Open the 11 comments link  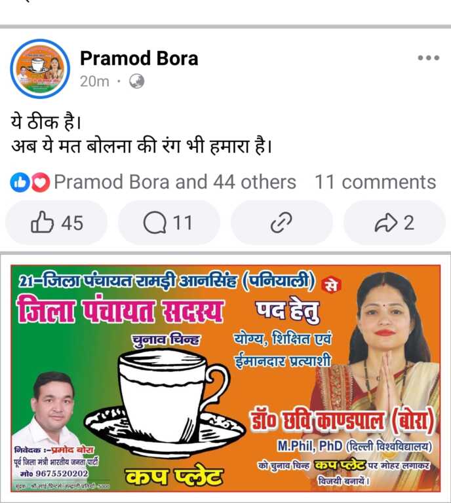375,182
